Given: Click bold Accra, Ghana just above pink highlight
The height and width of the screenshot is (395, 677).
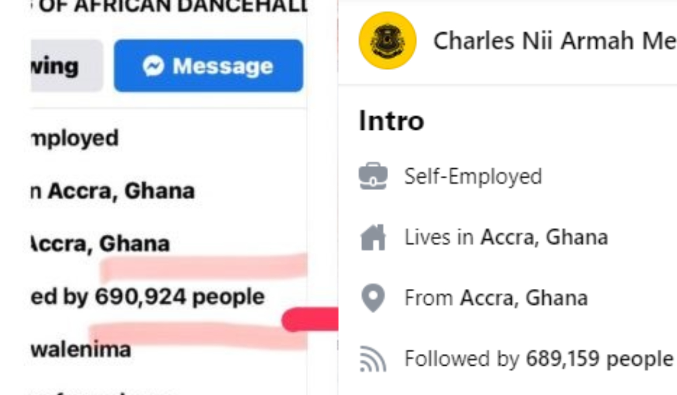Looking at the screenshot, I should pos(100,244).
